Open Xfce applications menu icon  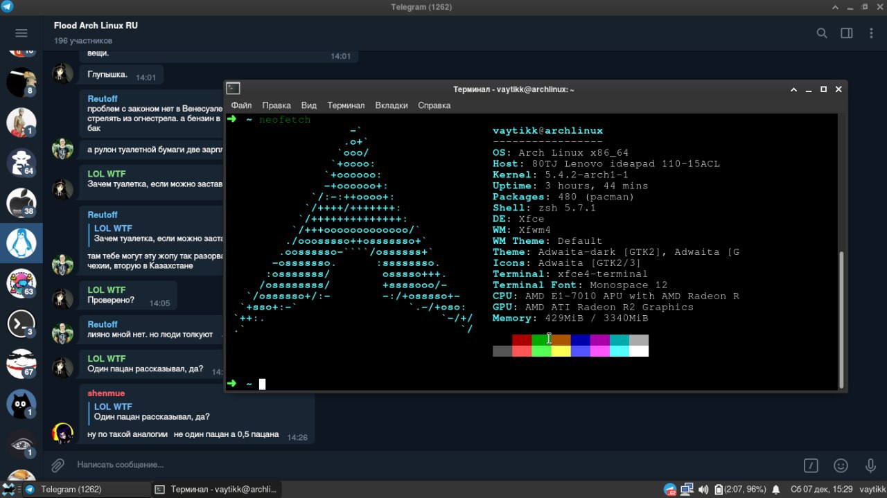click(x=9, y=489)
